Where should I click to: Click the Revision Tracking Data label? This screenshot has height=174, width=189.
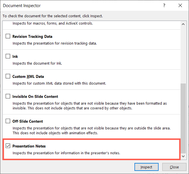[x=32, y=37]
